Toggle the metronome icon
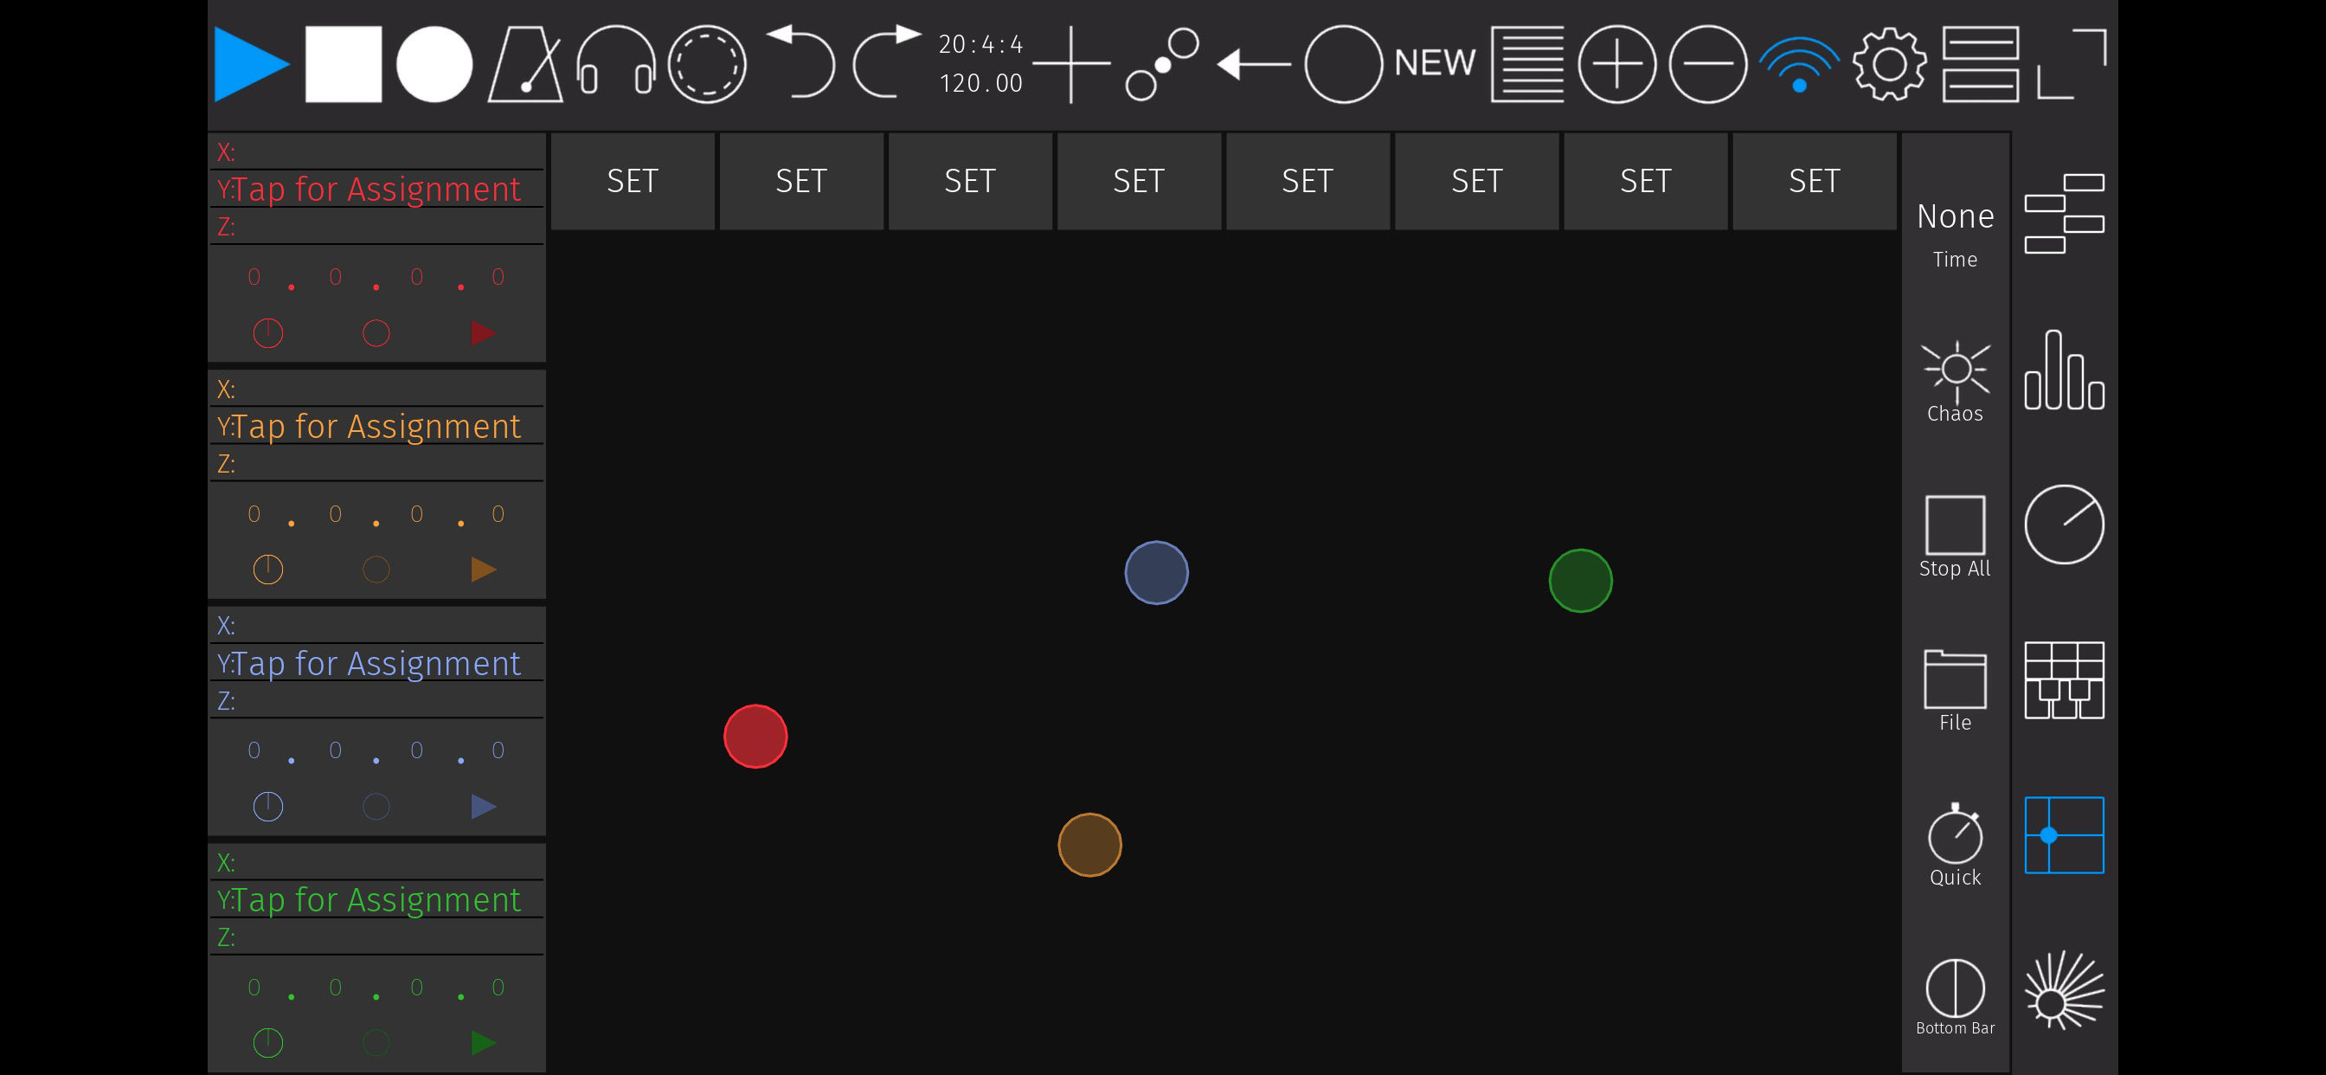 pyautogui.click(x=525, y=64)
